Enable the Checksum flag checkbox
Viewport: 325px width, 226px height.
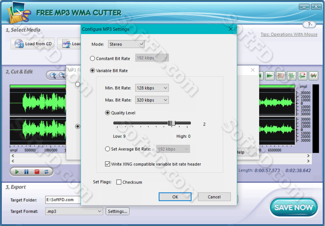(119, 182)
